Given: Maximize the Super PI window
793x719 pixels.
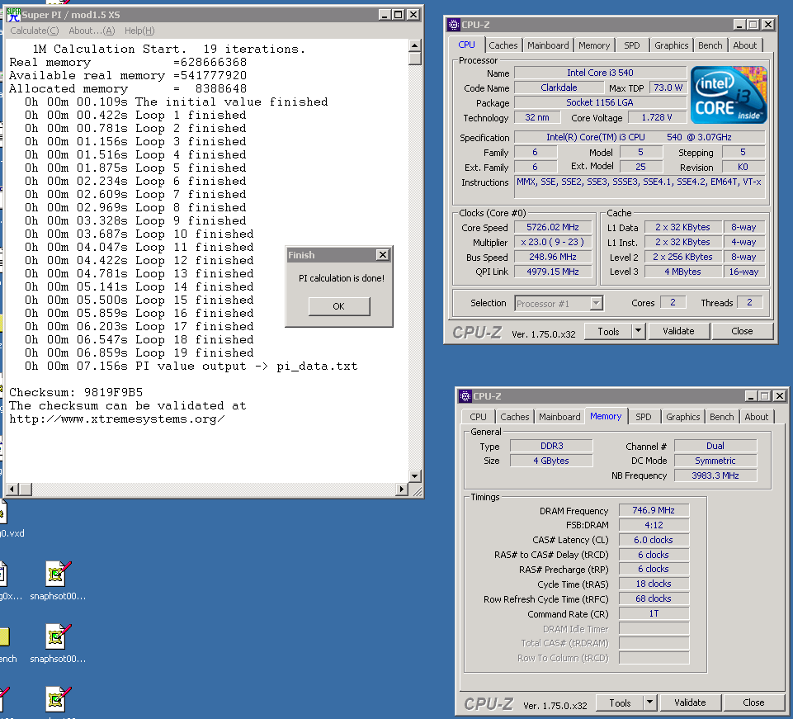Looking at the screenshot, I should tap(399, 15).
